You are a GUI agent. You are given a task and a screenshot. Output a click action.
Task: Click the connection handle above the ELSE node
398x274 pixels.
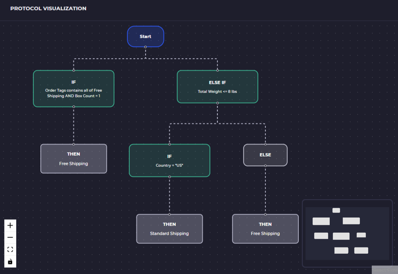[x=265, y=144]
